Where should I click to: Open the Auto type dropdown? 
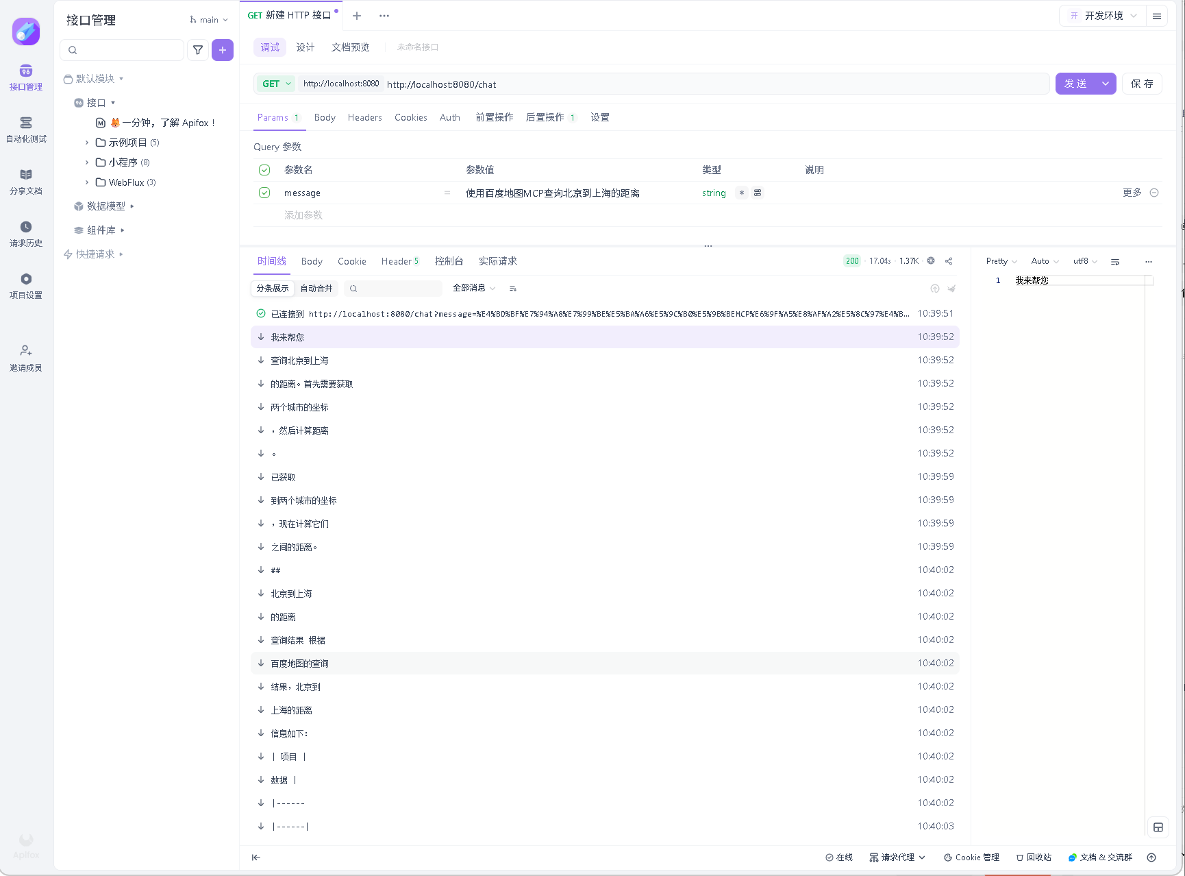[1045, 261]
